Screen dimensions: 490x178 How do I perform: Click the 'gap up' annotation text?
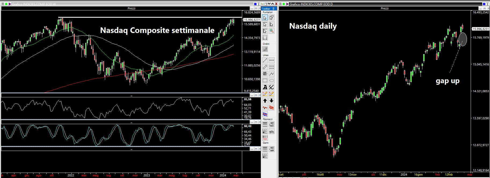click(x=448, y=81)
